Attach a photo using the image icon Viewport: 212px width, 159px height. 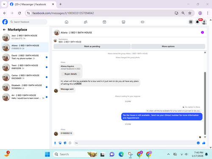(x=60, y=143)
